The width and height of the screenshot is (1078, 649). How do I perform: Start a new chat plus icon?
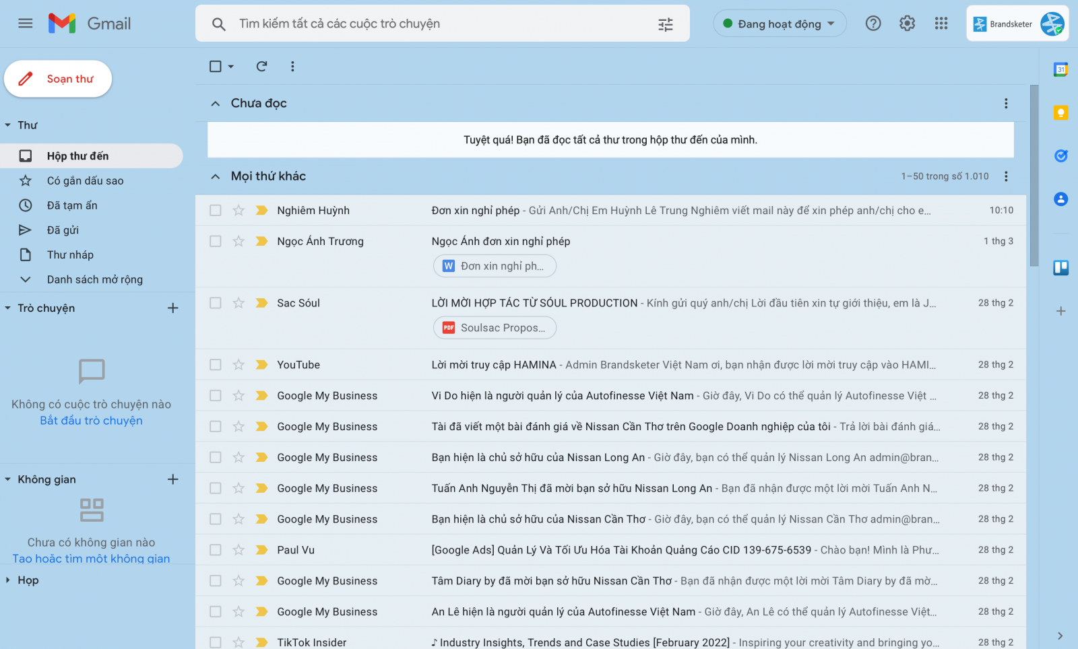click(173, 308)
